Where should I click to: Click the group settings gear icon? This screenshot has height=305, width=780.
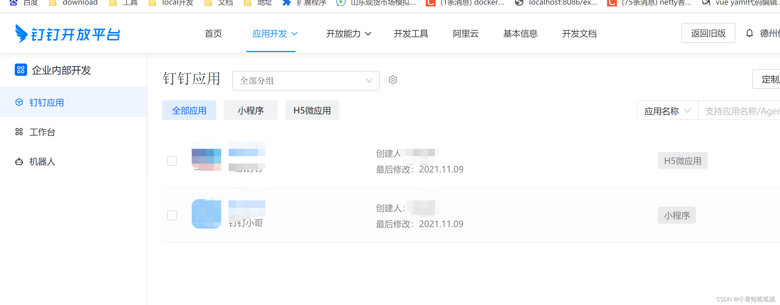tap(393, 80)
